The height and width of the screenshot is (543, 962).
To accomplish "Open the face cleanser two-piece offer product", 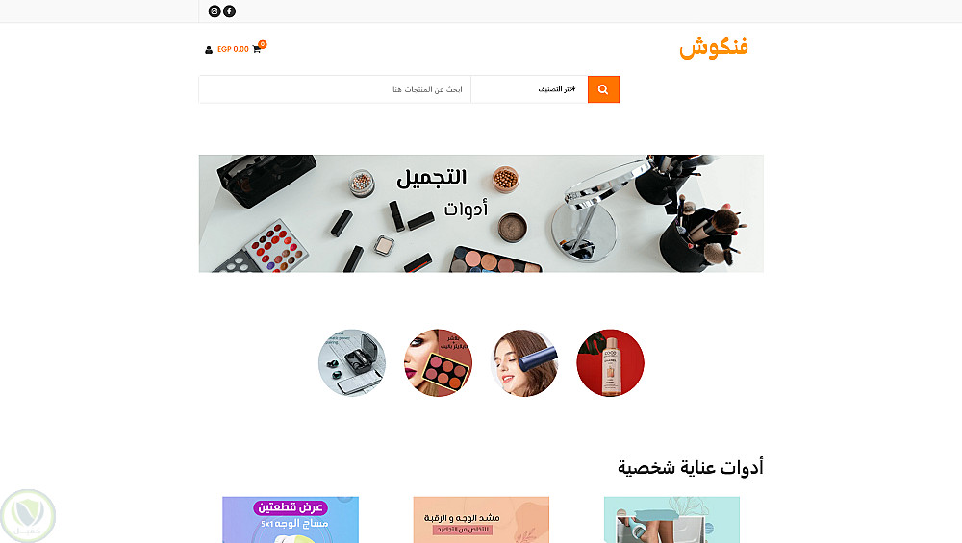I will tap(291, 520).
